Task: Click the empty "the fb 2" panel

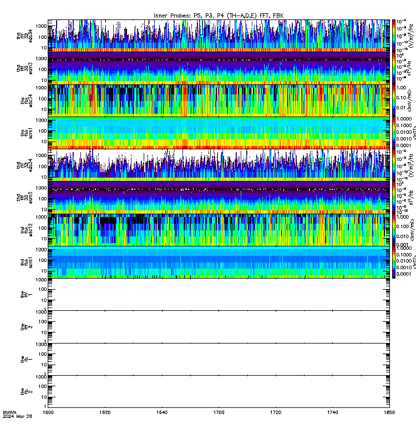Action: coord(219,392)
